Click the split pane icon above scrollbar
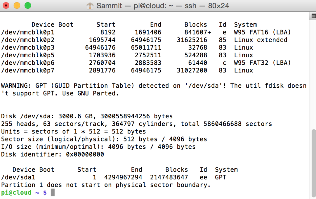Viewport: 316px width, 199px height. click(314, 16)
